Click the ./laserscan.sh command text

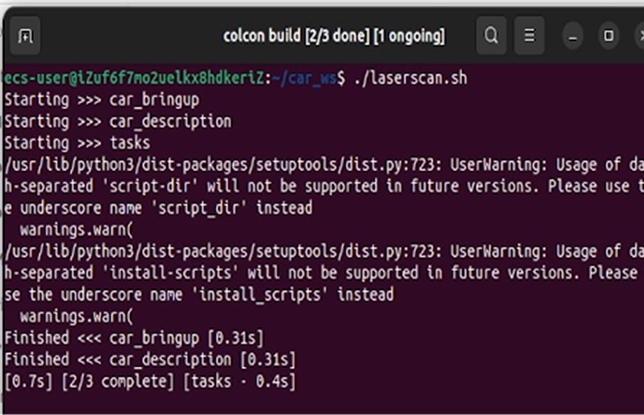pyautogui.click(x=410, y=78)
